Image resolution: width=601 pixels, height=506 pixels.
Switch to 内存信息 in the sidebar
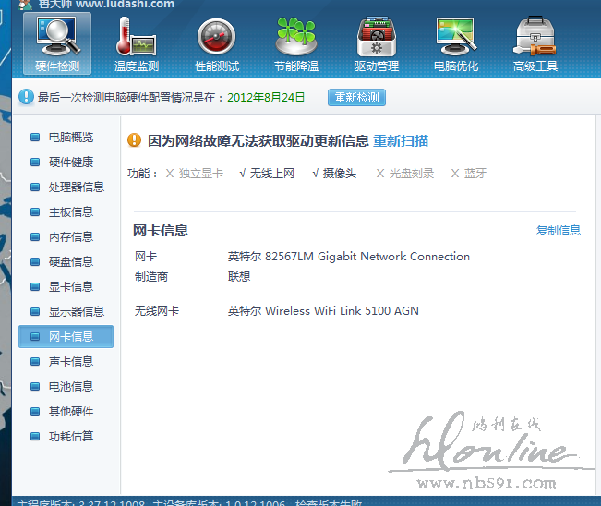(70, 237)
